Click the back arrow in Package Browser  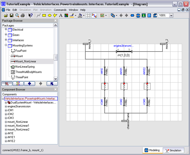click(x=29, y=84)
